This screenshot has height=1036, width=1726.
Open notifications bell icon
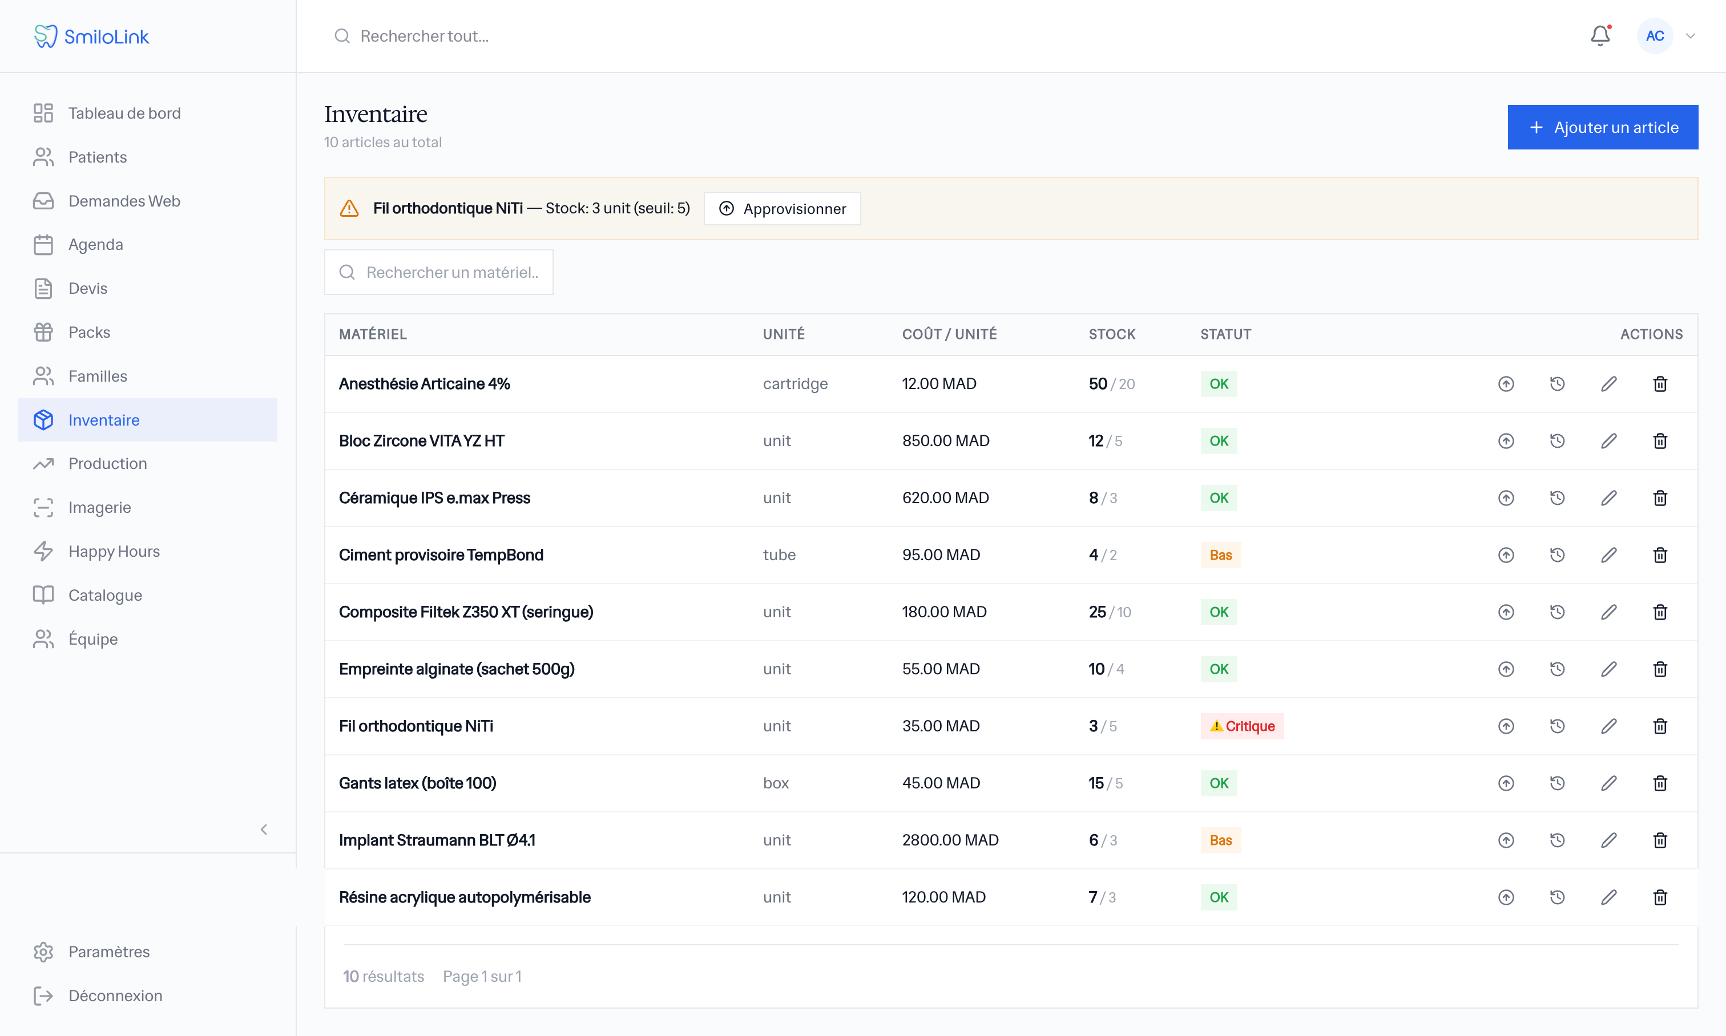[1599, 37]
